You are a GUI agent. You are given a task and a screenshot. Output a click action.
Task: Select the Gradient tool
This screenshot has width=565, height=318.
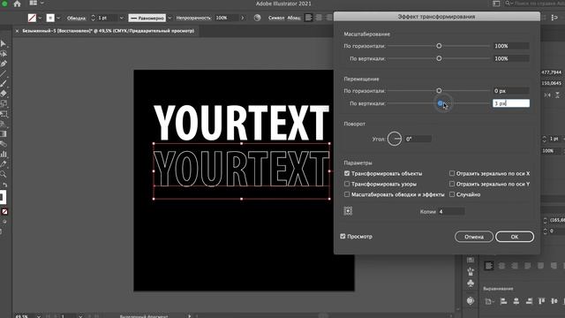[x=4, y=133]
